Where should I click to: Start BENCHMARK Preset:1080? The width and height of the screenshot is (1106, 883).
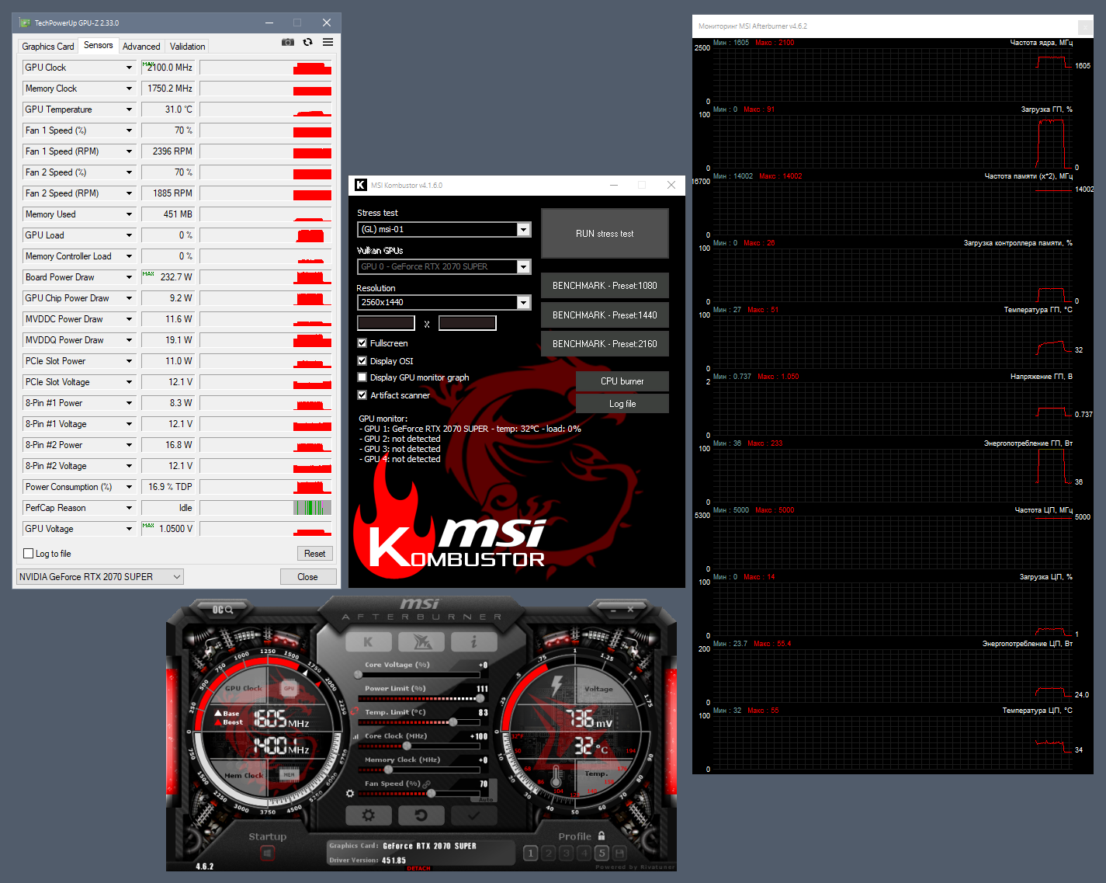[x=605, y=286]
